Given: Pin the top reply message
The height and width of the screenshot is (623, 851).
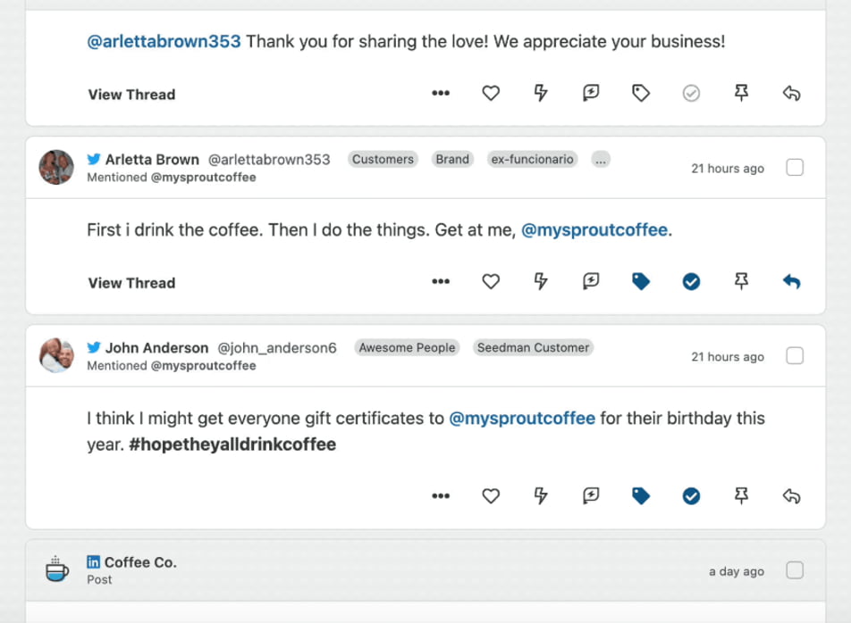Looking at the screenshot, I should pos(741,93).
